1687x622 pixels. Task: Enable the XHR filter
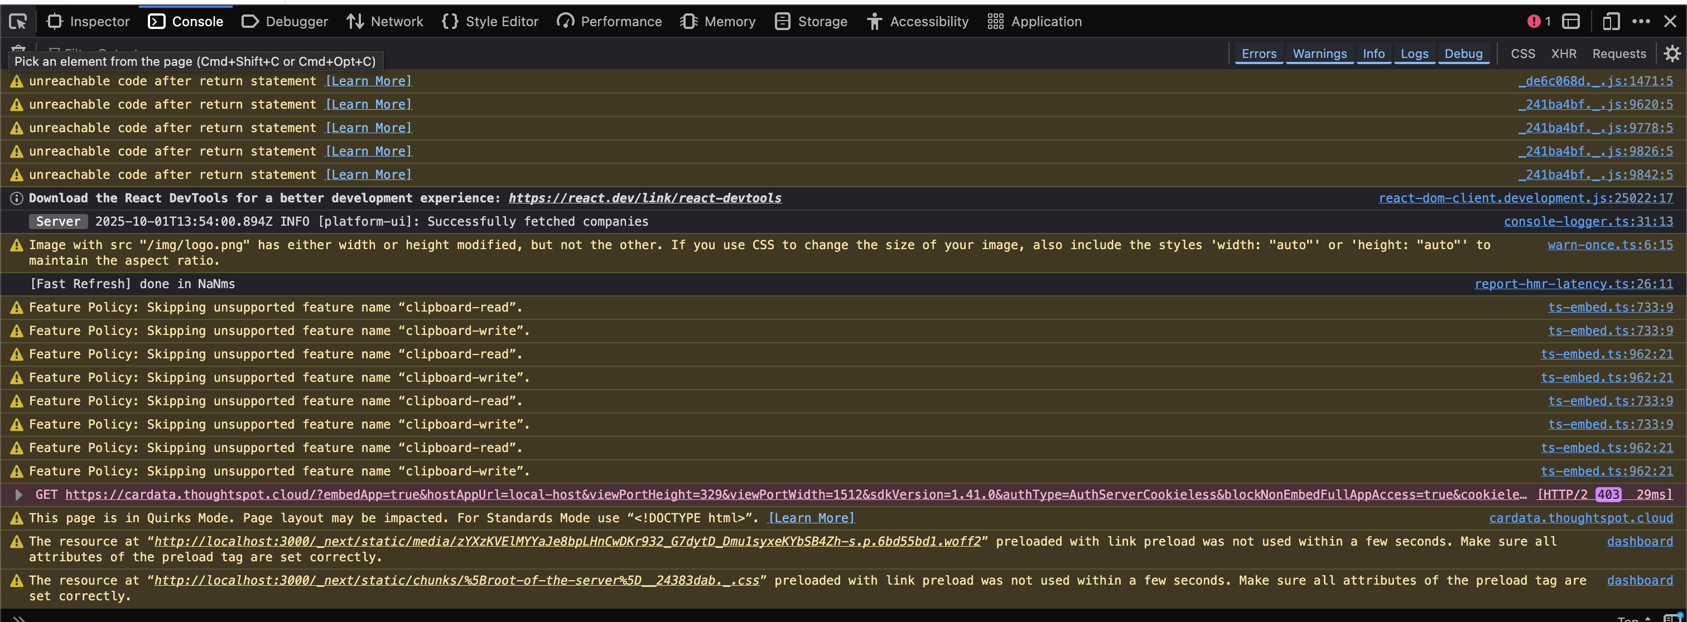(x=1563, y=54)
